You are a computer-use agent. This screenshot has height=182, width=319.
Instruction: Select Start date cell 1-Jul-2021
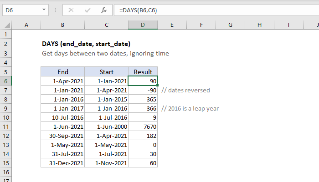pyautogui.click(x=106, y=154)
